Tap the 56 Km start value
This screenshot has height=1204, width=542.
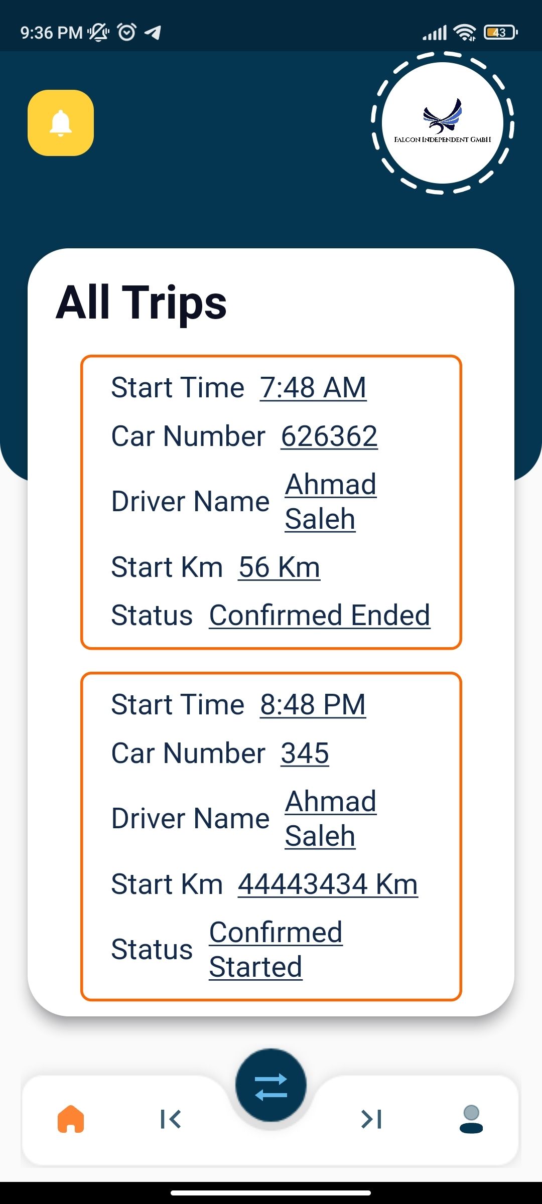point(280,567)
